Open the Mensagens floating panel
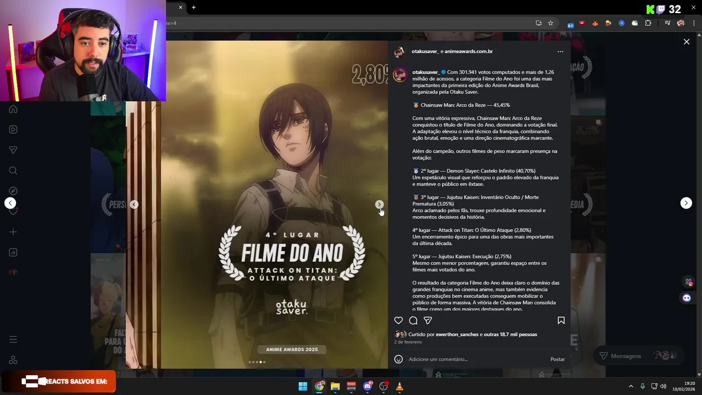The image size is (702, 395). (x=639, y=356)
